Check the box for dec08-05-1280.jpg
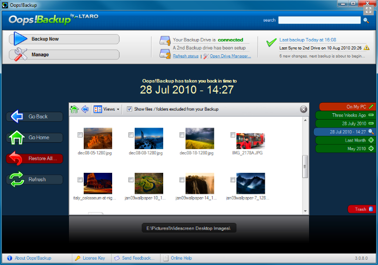This screenshot has height=265, width=378. point(80,135)
